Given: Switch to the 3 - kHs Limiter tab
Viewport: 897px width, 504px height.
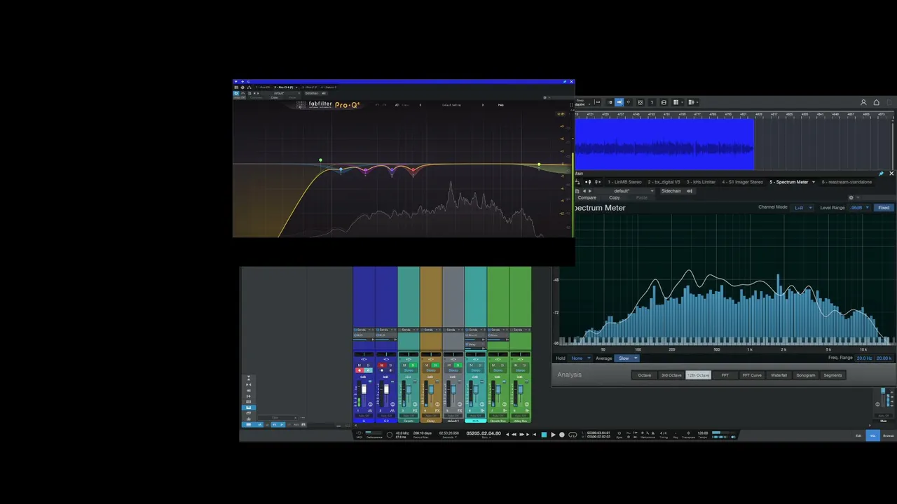Looking at the screenshot, I should tap(701, 182).
